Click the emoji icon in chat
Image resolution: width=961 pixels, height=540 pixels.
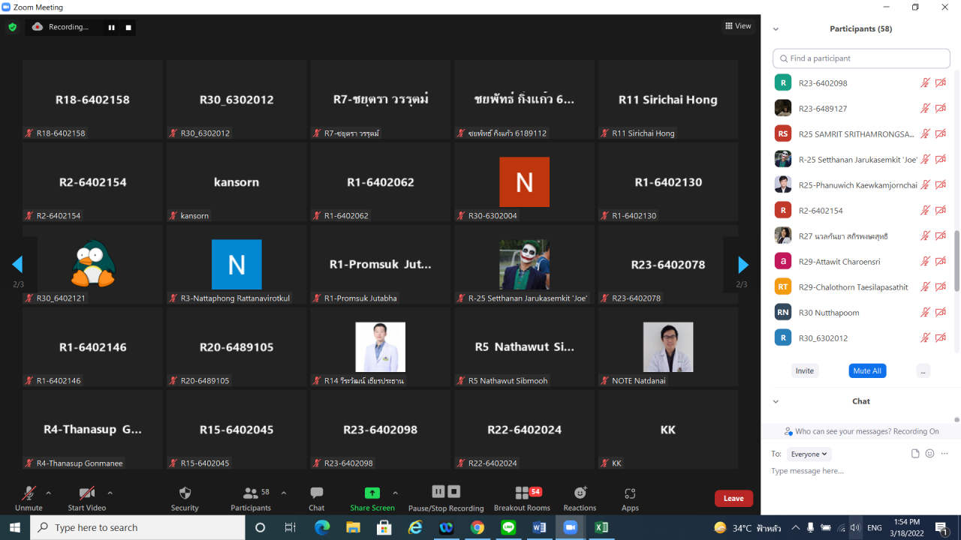point(929,454)
